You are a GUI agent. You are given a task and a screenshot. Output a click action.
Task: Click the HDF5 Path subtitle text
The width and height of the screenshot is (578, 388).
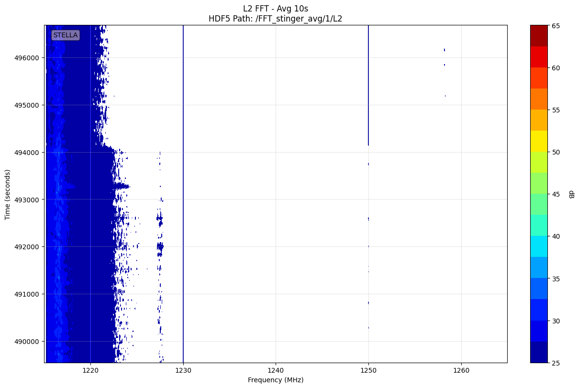[275, 19]
